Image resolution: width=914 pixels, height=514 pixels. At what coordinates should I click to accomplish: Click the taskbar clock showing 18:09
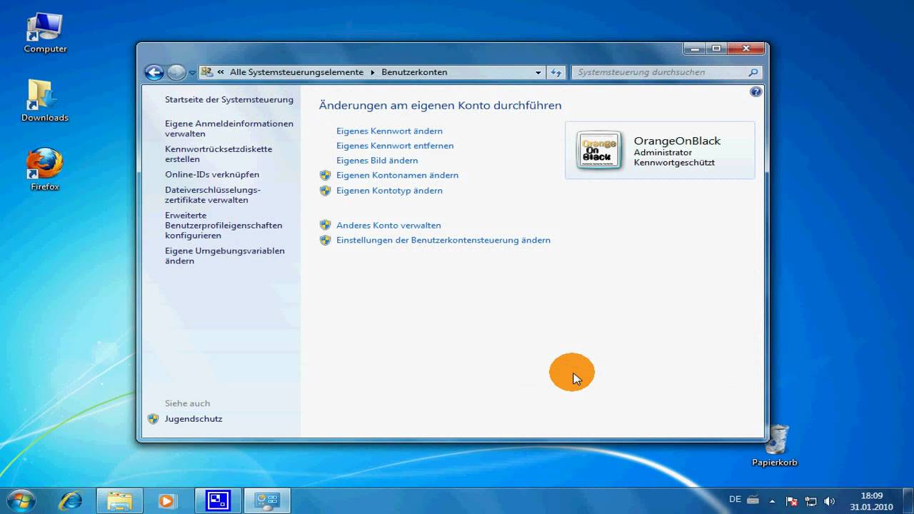[x=871, y=501]
